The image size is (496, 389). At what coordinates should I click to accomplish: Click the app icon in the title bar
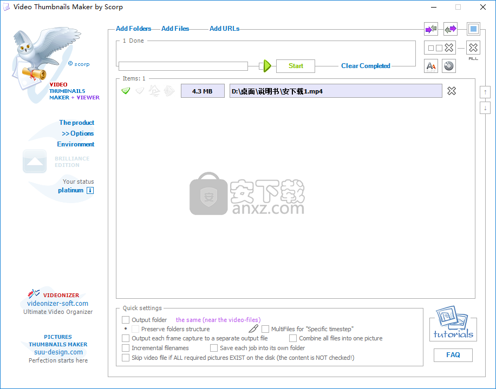pyautogui.click(x=6, y=7)
